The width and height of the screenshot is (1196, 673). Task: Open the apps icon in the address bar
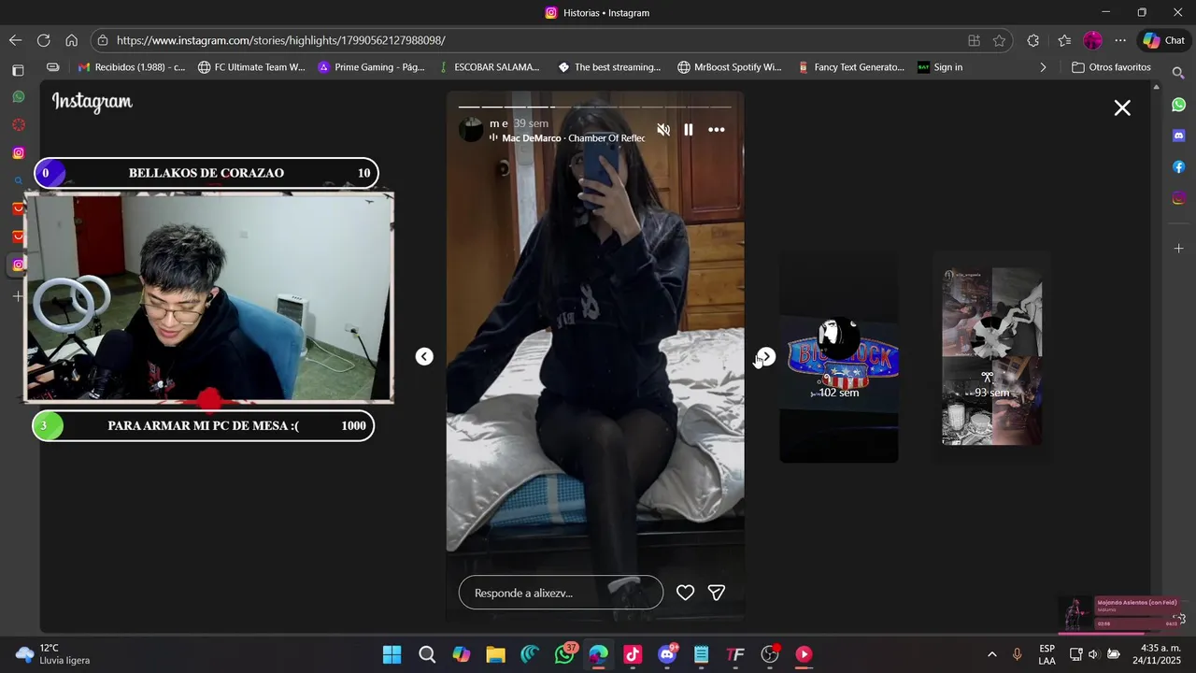click(x=974, y=40)
